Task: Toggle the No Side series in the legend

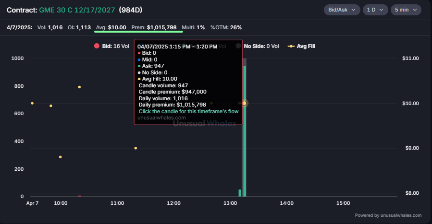Action: coord(258,46)
